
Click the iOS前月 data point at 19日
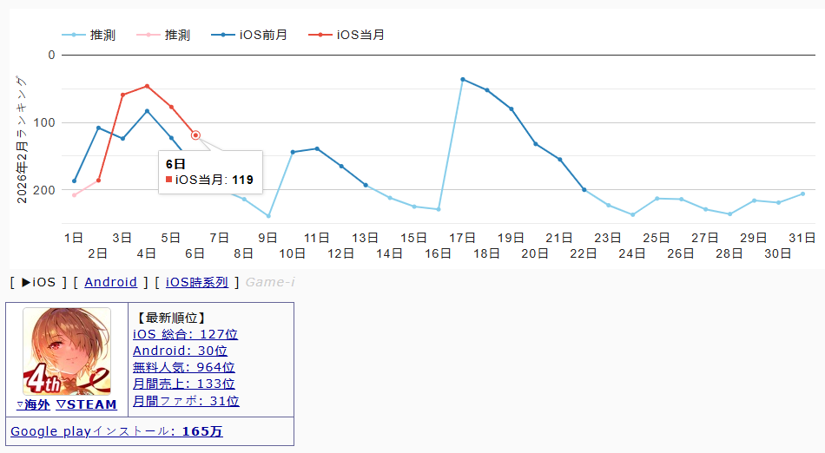[511, 109]
